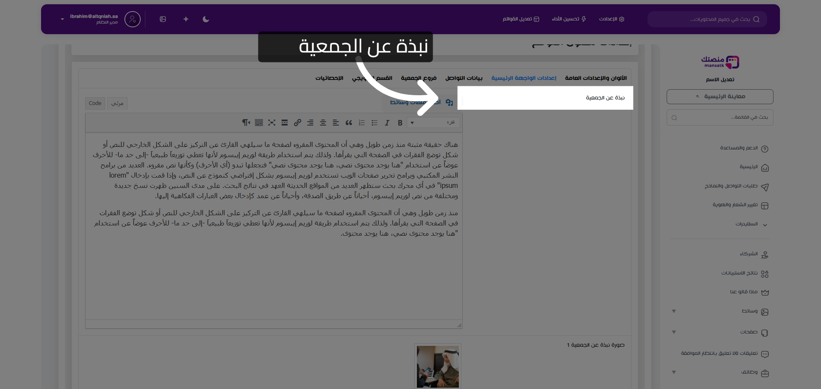Apply blockquote formatting

(x=349, y=123)
